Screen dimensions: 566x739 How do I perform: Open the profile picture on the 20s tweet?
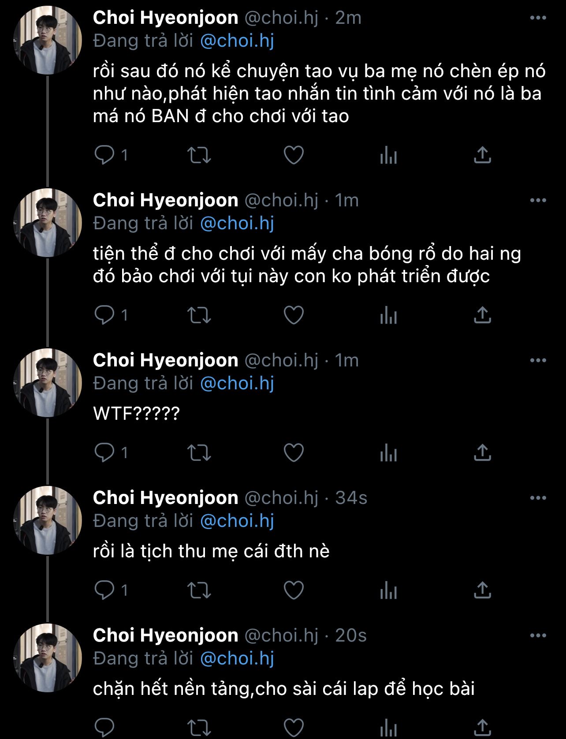click(x=48, y=657)
